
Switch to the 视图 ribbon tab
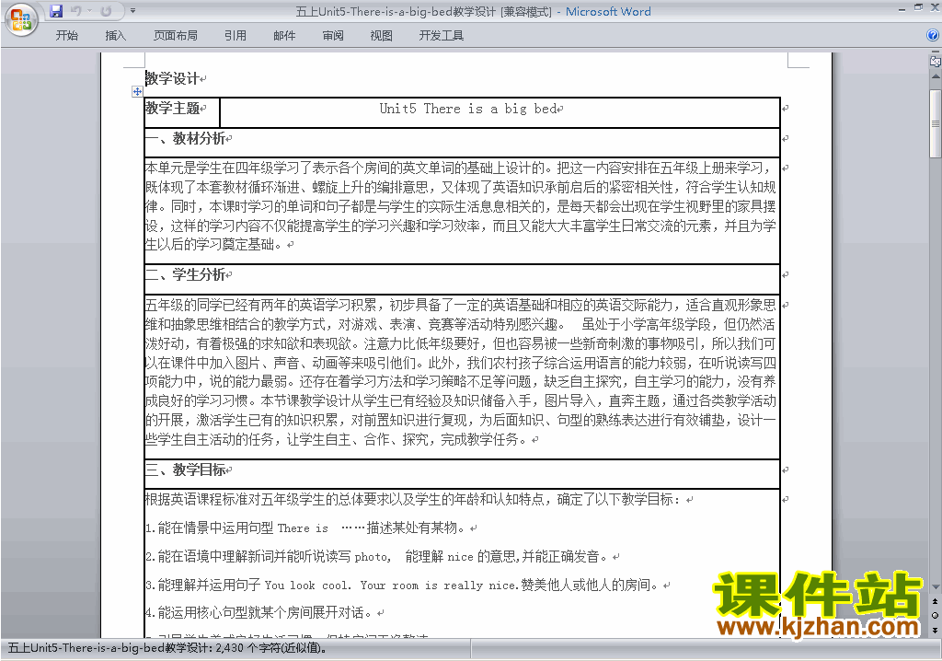(382, 36)
